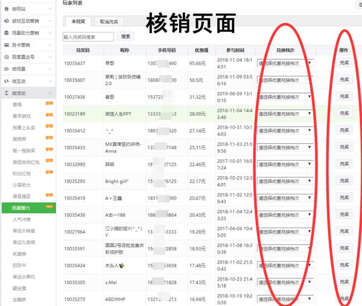Open tier dropdown for code 10032990
The image size is (362, 306).
coord(285,164)
